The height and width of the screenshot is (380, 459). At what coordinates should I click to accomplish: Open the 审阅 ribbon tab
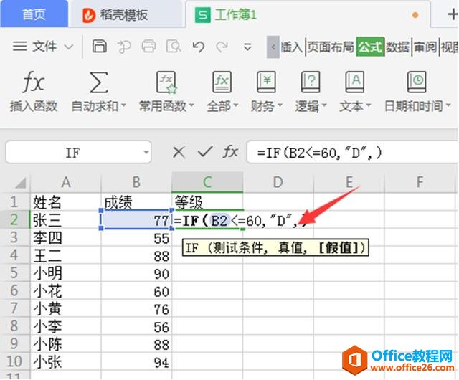coord(425,47)
